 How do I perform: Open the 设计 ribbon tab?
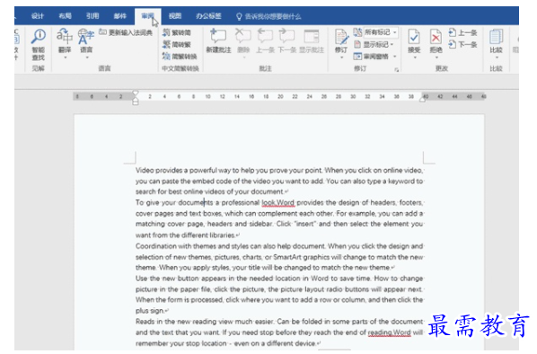click(x=38, y=16)
